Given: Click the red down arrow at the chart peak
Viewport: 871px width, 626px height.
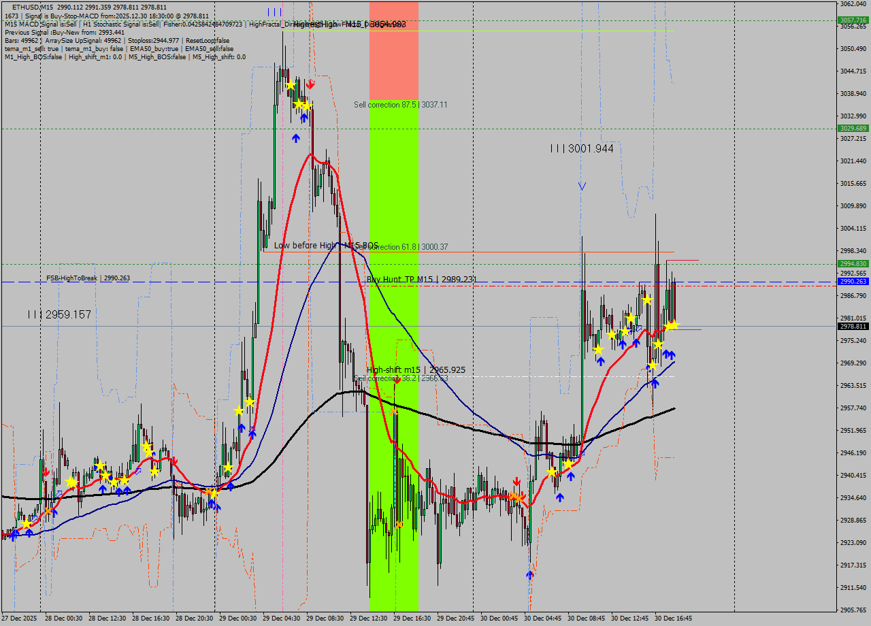Looking at the screenshot, I should 310,84.
